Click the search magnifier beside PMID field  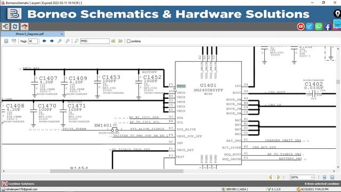click(76, 41)
